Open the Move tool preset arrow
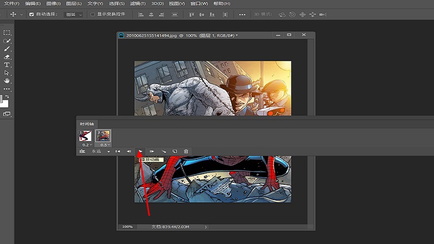 coord(21,15)
